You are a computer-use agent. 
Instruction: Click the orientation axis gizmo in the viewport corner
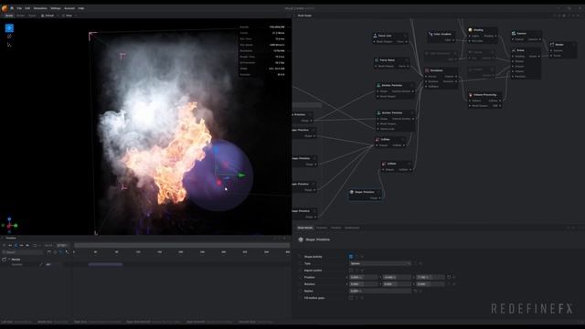click(9, 225)
